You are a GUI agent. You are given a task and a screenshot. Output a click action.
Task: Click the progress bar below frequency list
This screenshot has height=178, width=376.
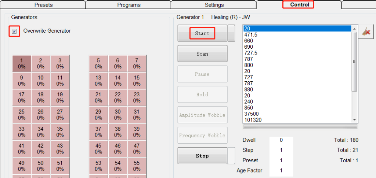(300, 127)
